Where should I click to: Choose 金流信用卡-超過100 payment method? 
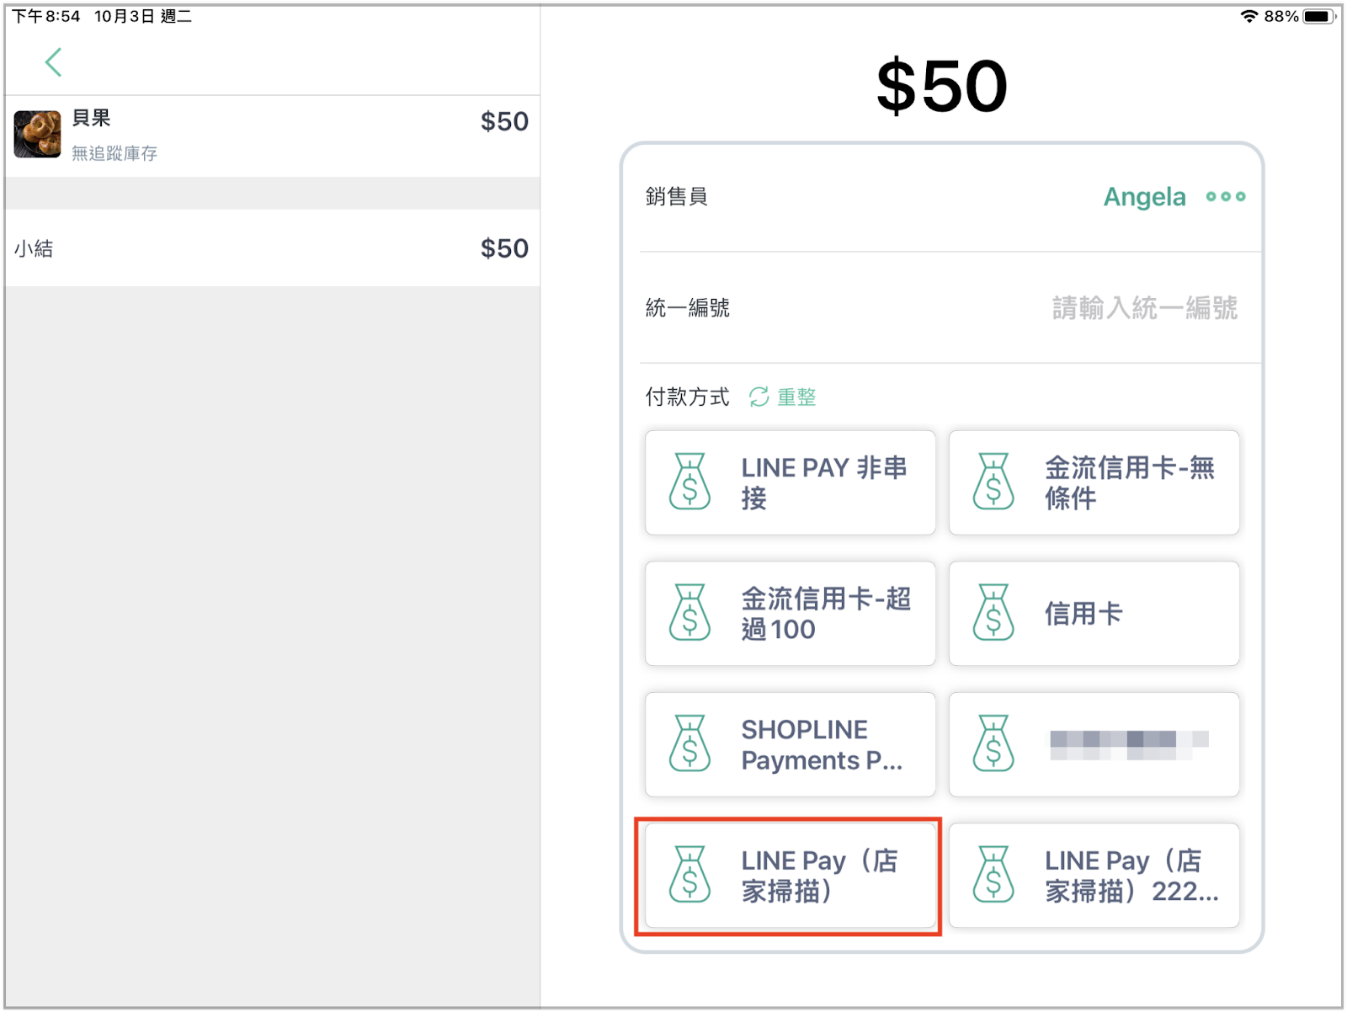tap(790, 614)
